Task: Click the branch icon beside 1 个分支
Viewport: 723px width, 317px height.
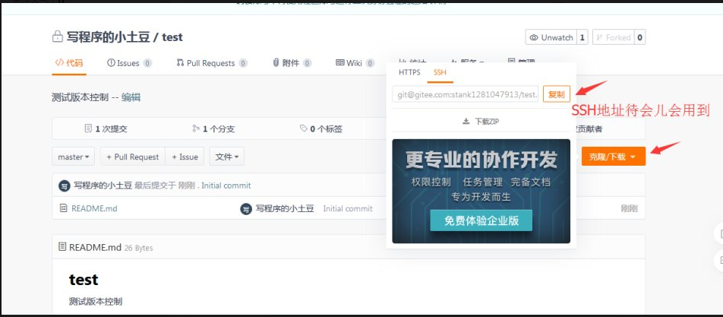Action: tap(196, 128)
